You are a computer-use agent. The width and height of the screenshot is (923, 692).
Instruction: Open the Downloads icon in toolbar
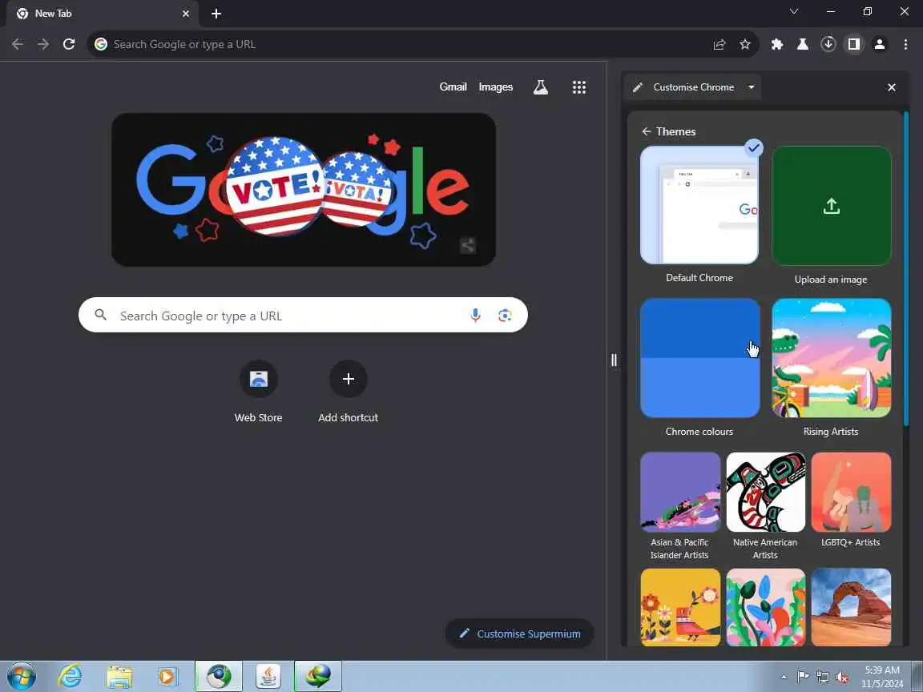(828, 44)
